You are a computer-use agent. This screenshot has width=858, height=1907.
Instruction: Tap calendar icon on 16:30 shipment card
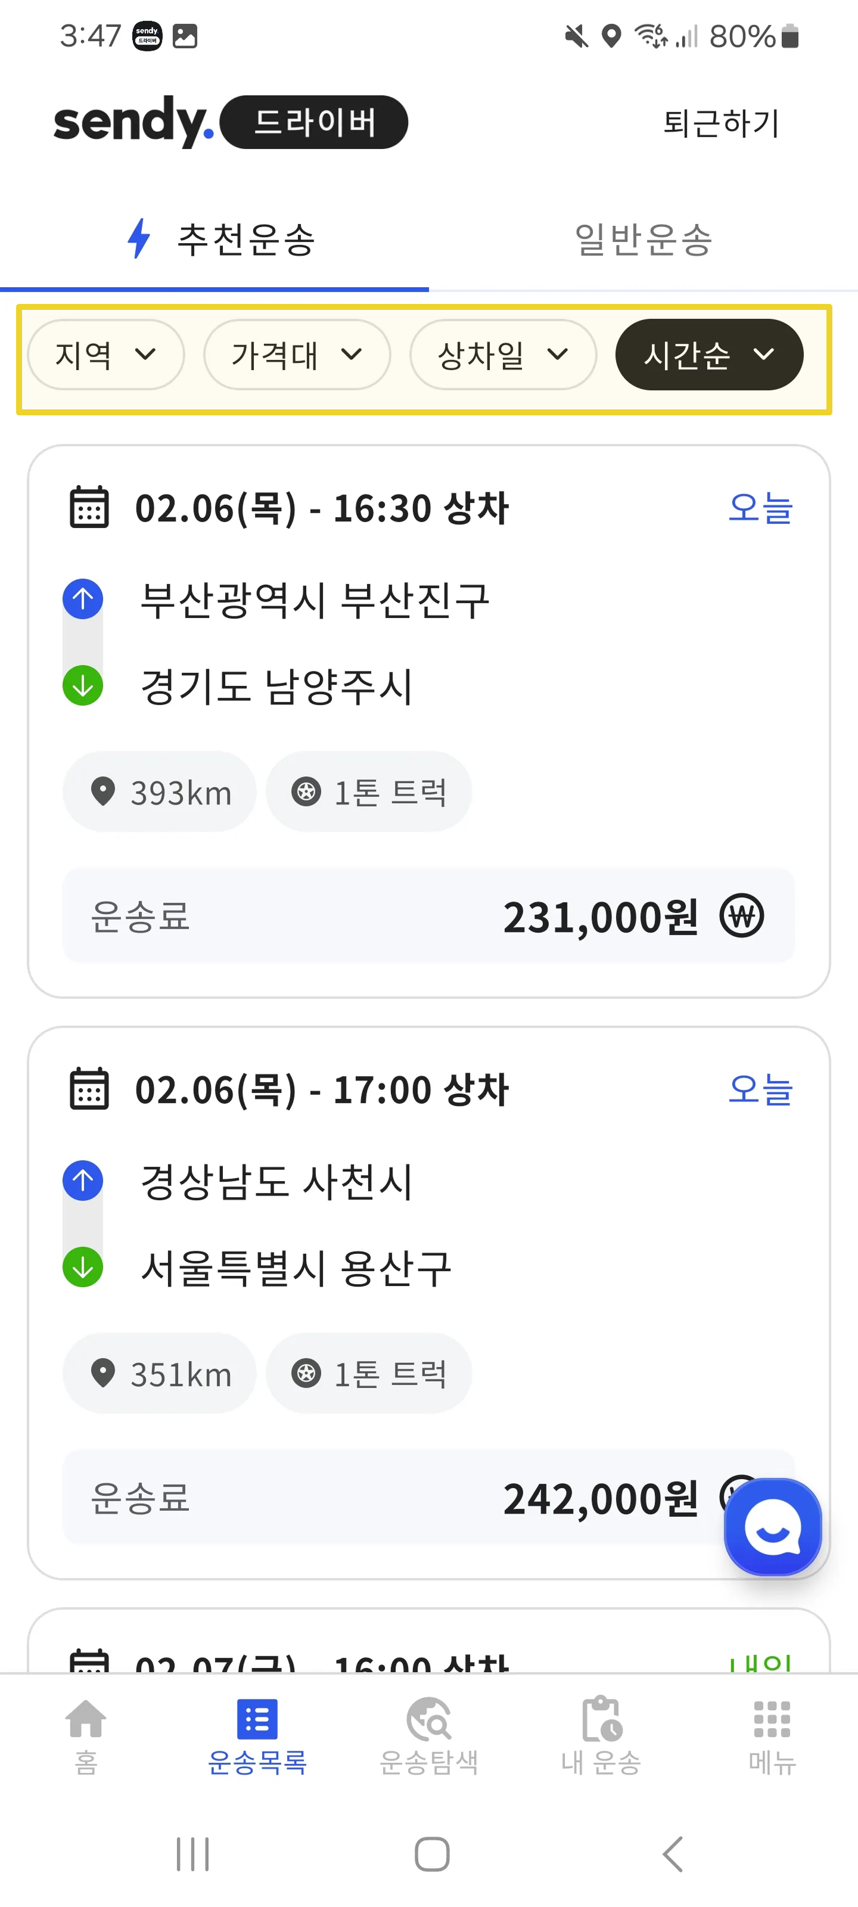coord(89,508)
